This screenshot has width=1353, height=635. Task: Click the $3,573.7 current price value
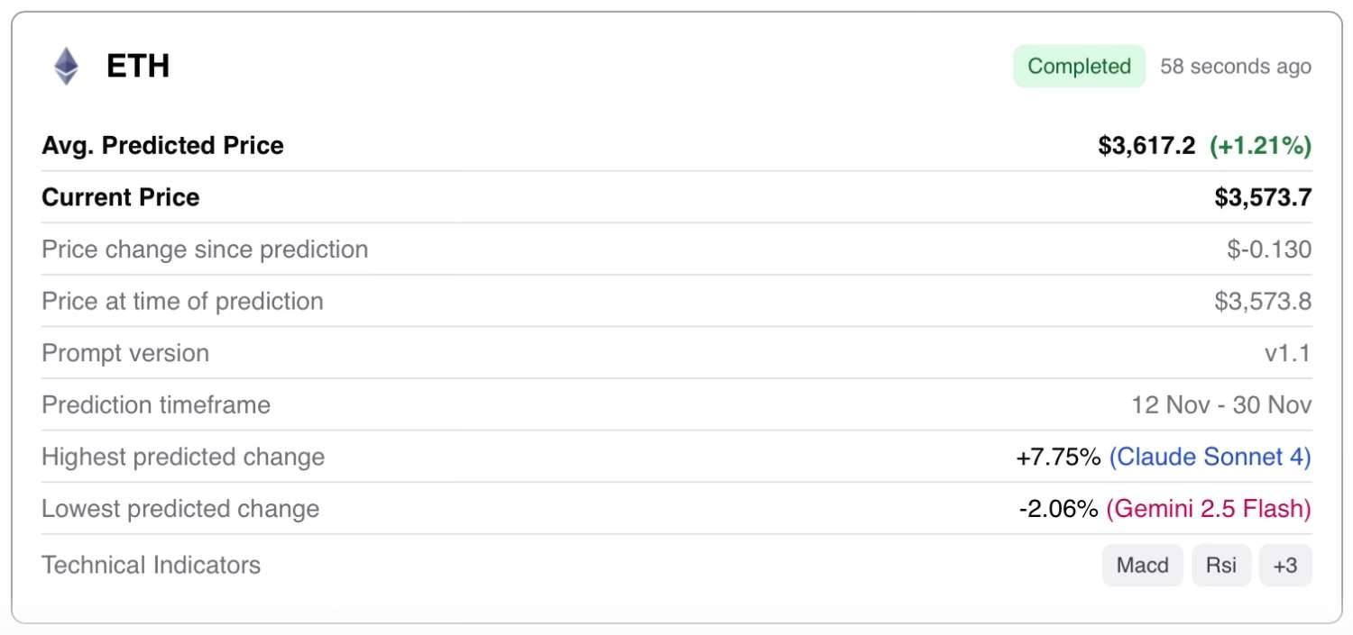1263,198
